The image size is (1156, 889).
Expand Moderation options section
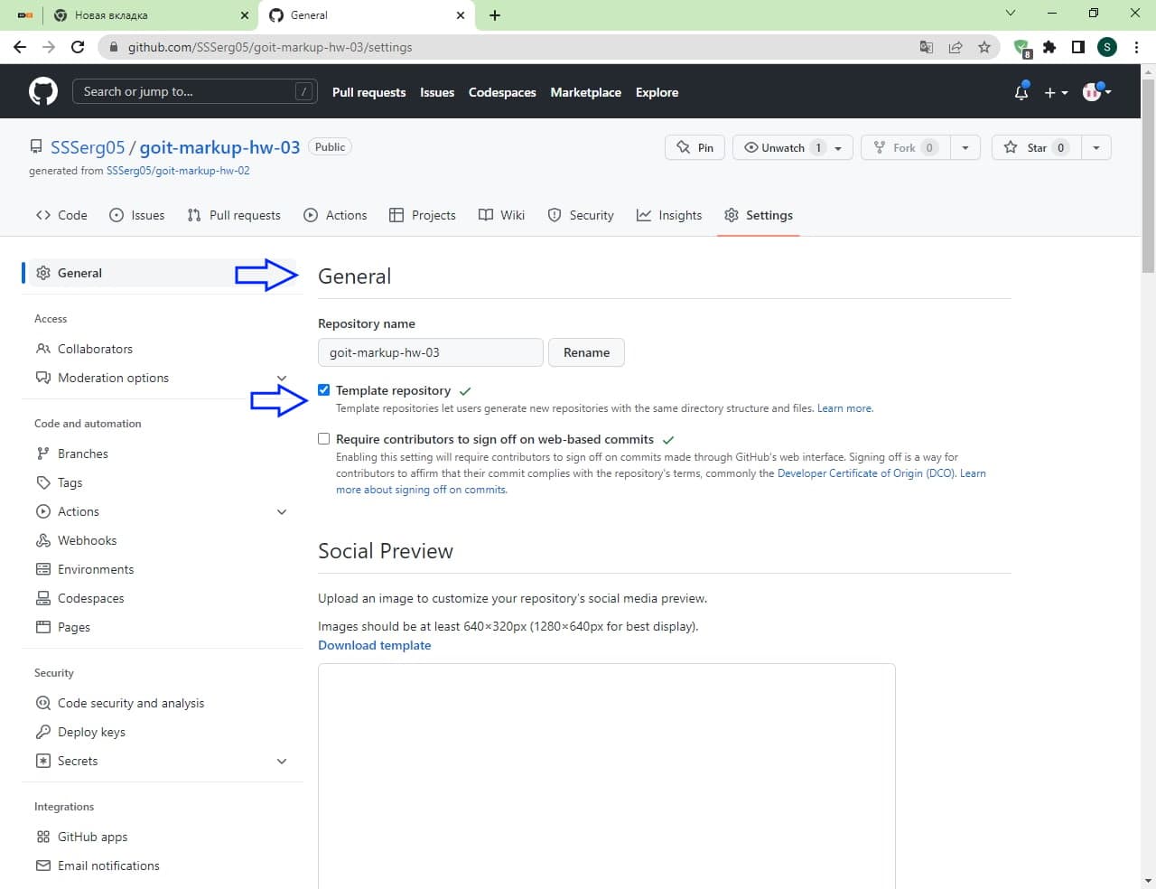pyautogui.click(x=282, y=378)
